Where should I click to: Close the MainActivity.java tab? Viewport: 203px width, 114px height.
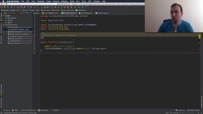110,13
